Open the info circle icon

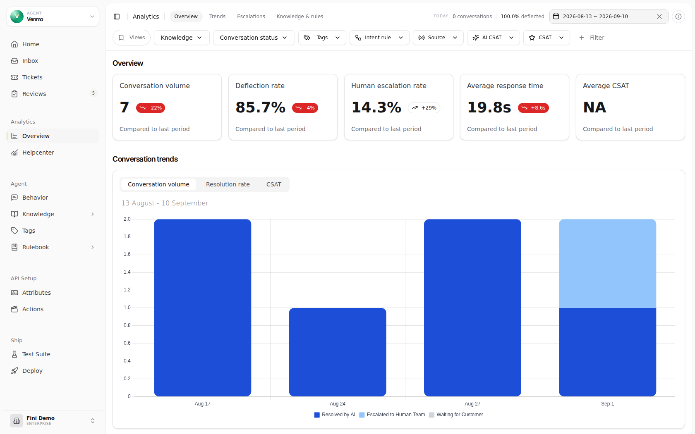pos(678,17)
